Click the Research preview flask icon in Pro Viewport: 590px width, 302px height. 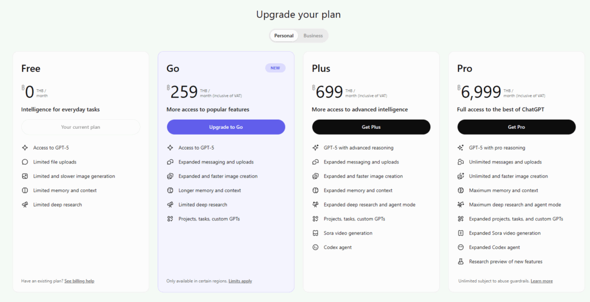click(460, 262)
